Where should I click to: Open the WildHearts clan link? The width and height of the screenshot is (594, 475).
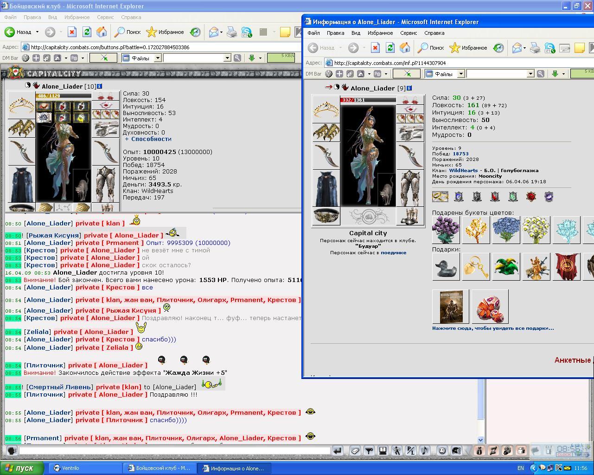[463, 170]
